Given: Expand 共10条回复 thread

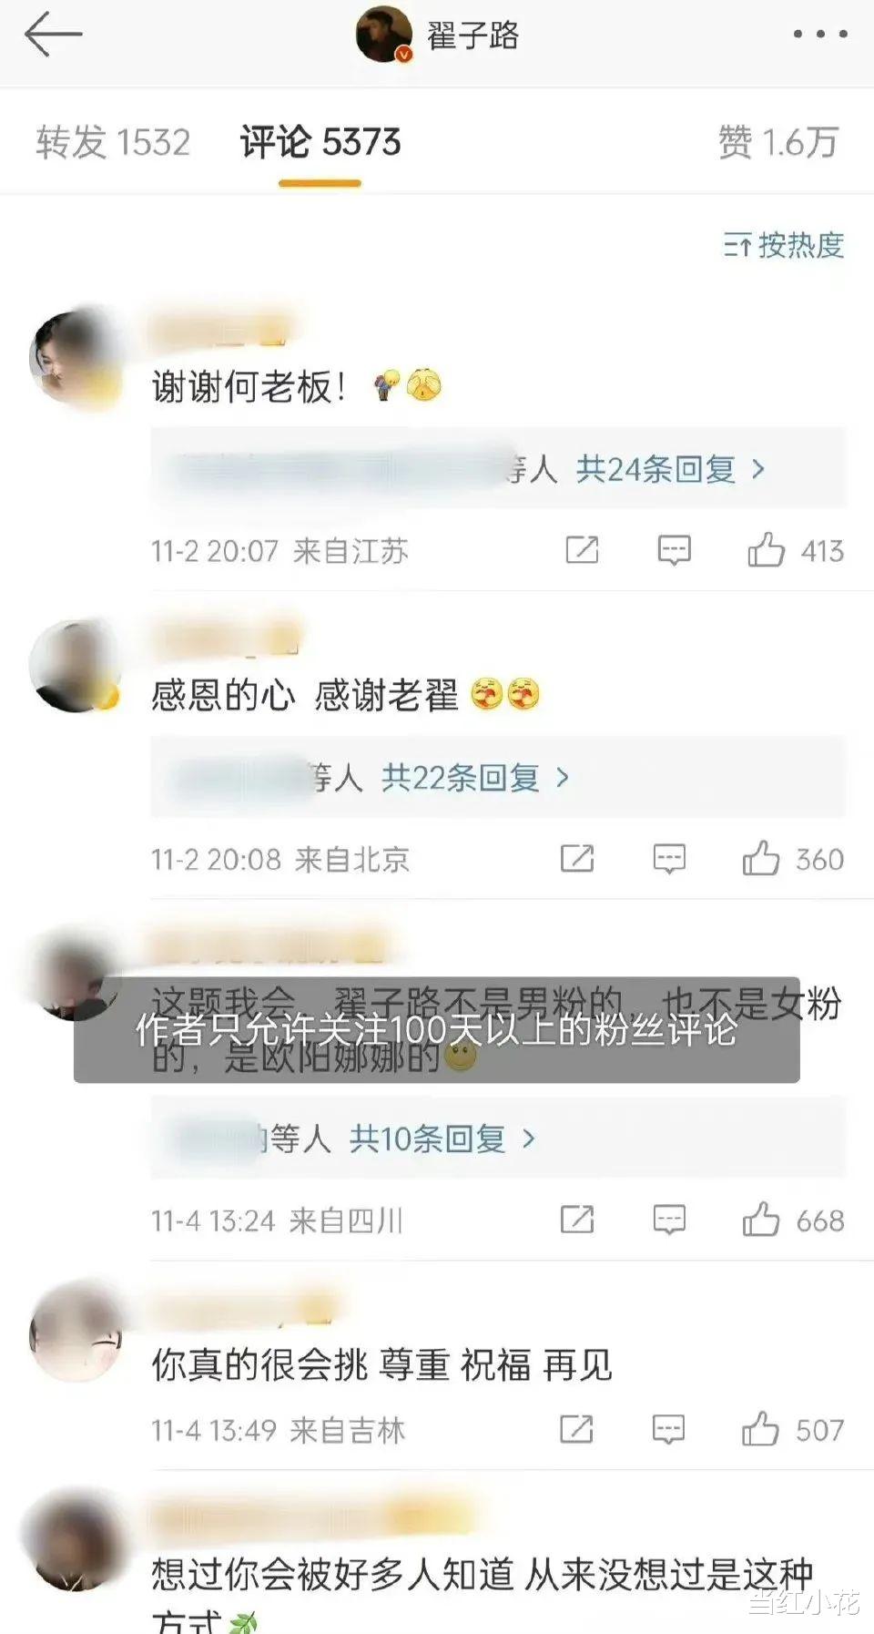Looking at the screenshot, I should point(443,1139).
